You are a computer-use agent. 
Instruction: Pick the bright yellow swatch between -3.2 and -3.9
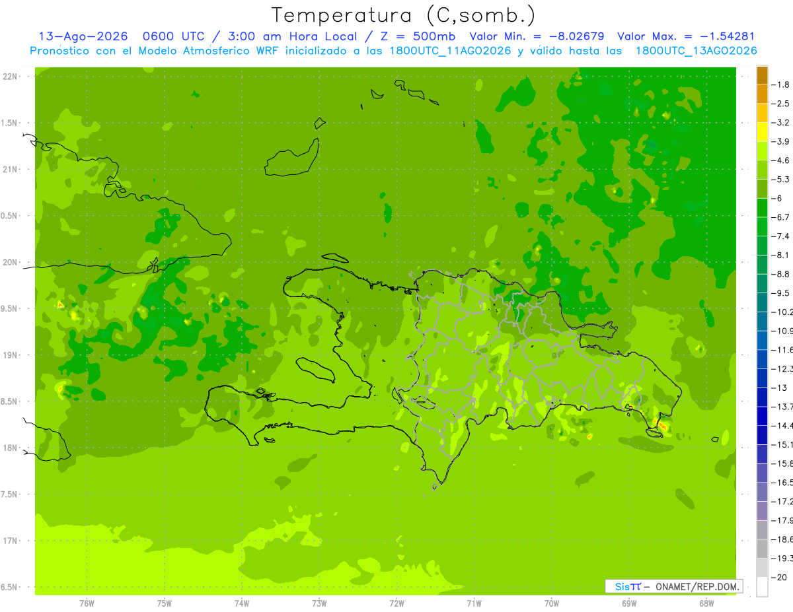tap(762, 132)
